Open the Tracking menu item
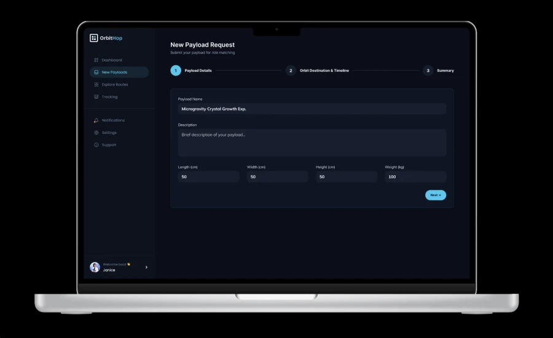The image size is (553, 338). click(x=119, y=96)
